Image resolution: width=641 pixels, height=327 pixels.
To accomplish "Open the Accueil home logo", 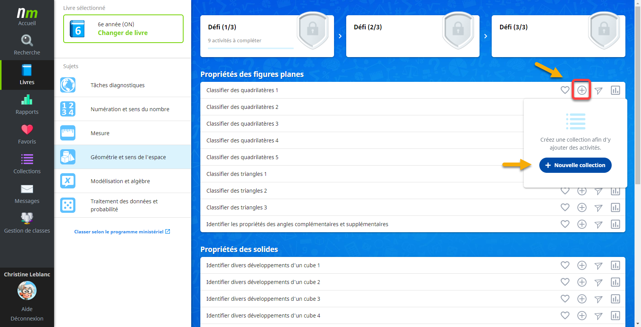I will [x=27, y=16].
